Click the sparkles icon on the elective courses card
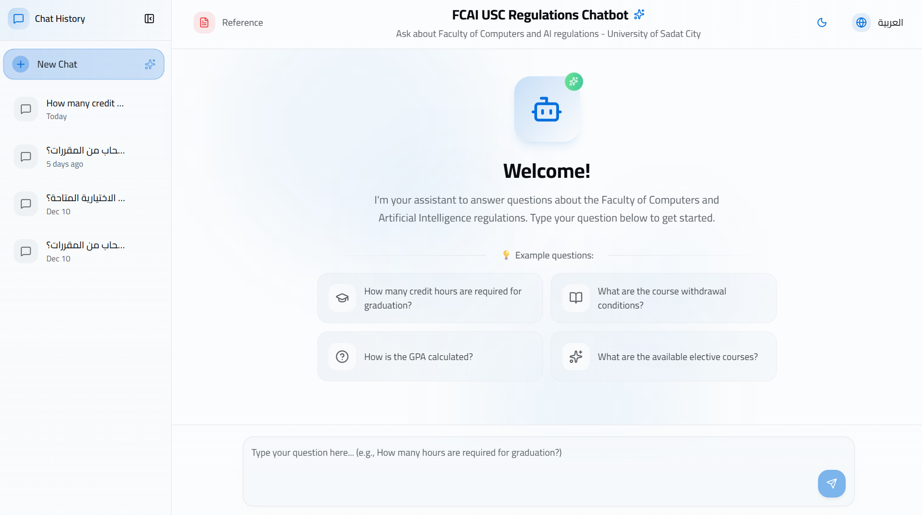This screenshot has width=922, height=515. pyautogui.click(x=575, y=356)
